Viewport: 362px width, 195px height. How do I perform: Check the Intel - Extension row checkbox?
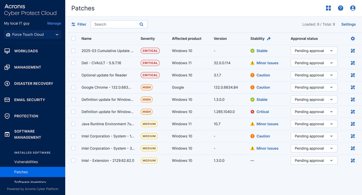pyautogui.click(x=73, y=161)
